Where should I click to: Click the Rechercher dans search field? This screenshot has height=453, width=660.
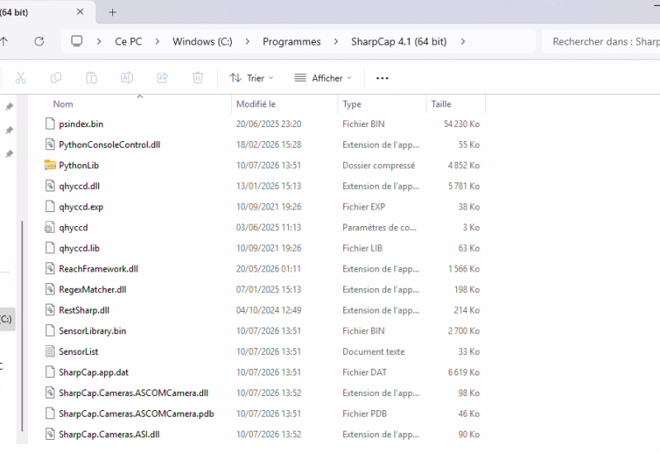point(601,41)
